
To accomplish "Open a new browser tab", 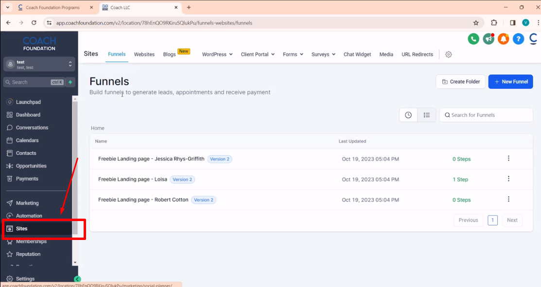I will click(189, 7).
